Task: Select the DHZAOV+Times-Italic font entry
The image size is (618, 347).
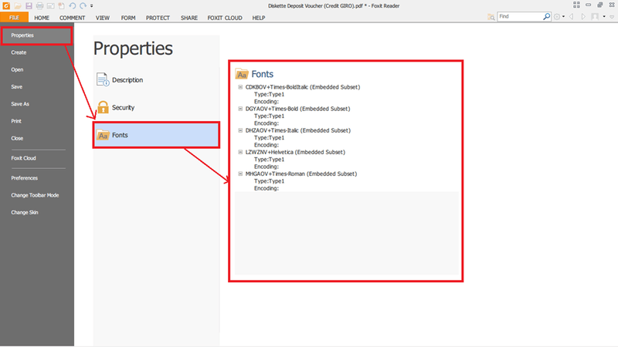Action: [298, 130]
